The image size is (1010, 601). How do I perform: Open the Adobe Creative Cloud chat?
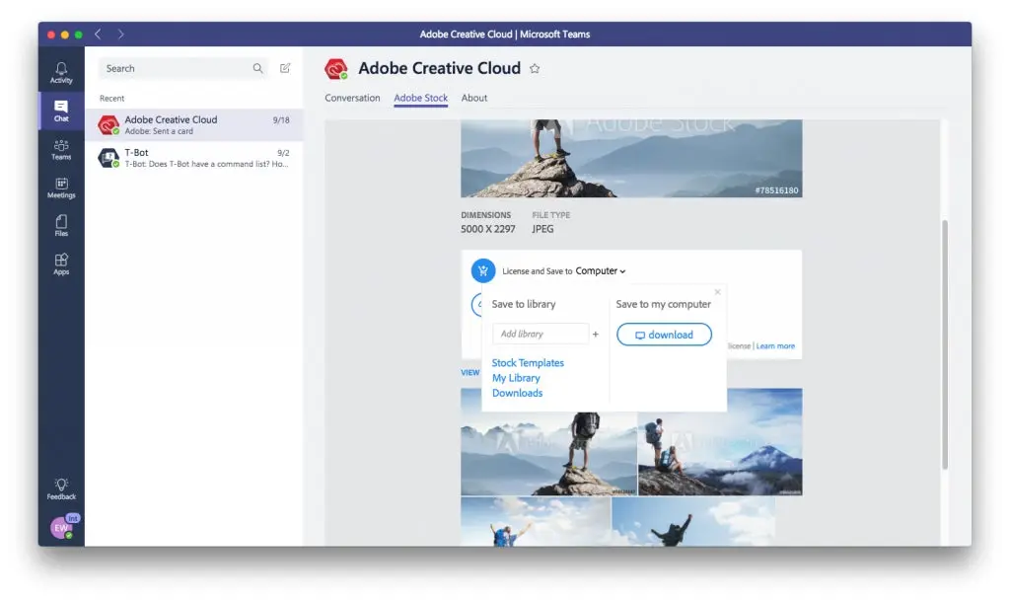tap(194, 125)
